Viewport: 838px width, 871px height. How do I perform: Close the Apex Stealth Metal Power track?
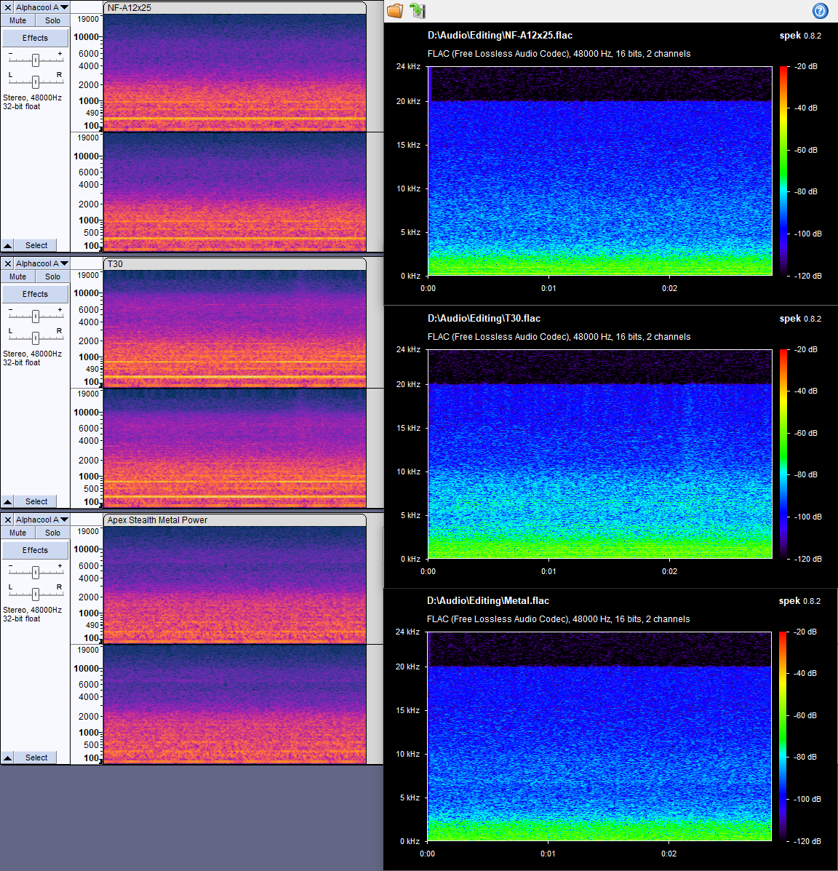point(8,520)
